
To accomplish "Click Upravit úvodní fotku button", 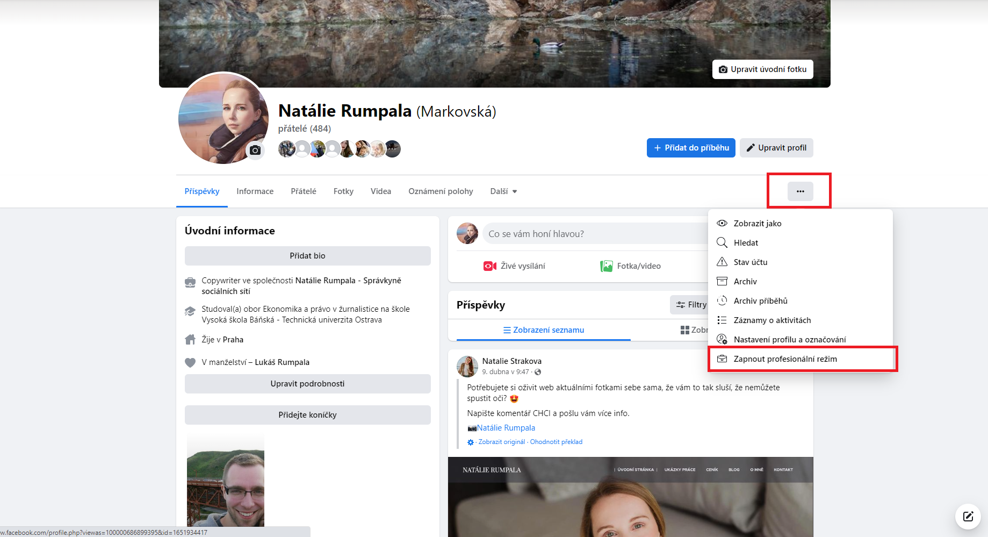I will pyautogui.click(x=763, y=69).
